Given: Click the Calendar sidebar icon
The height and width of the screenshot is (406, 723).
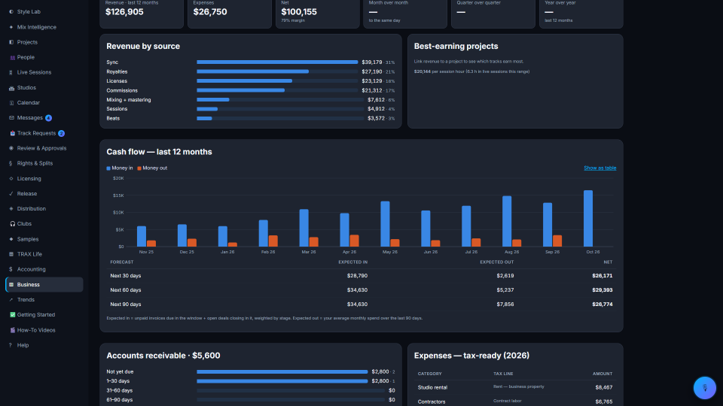Looking at the screenshot, I should (11, 103).
